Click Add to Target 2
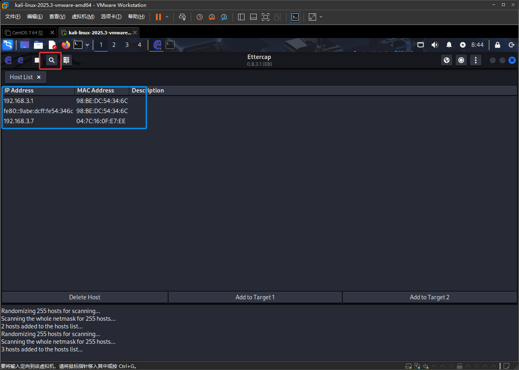Viewport: 519px width, 370px height. tap(430, 297)
